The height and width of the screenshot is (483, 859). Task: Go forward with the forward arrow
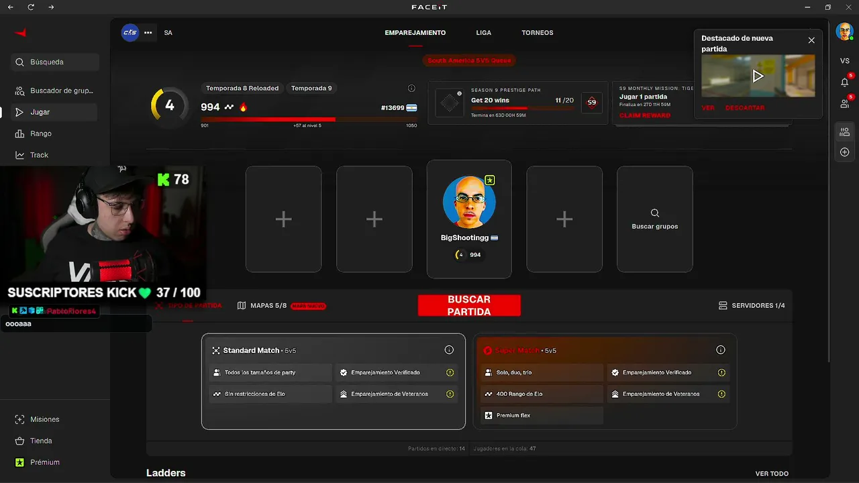coord(52,7)
